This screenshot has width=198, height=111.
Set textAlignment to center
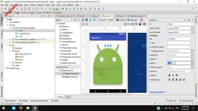[177, 80]
